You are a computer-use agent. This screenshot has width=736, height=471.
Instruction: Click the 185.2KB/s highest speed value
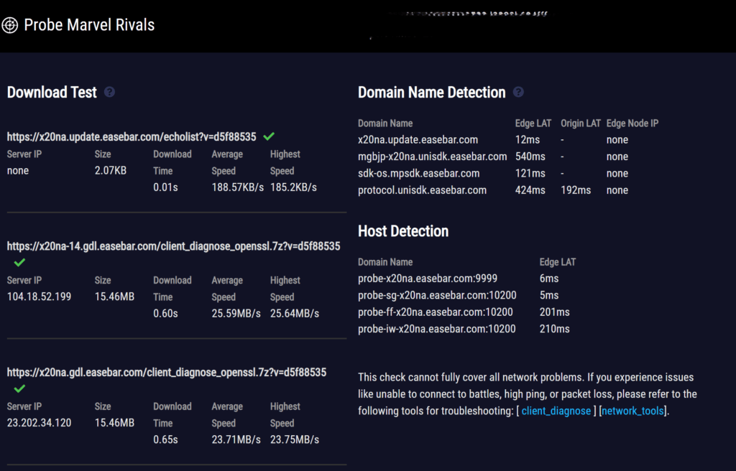[293, 187]
